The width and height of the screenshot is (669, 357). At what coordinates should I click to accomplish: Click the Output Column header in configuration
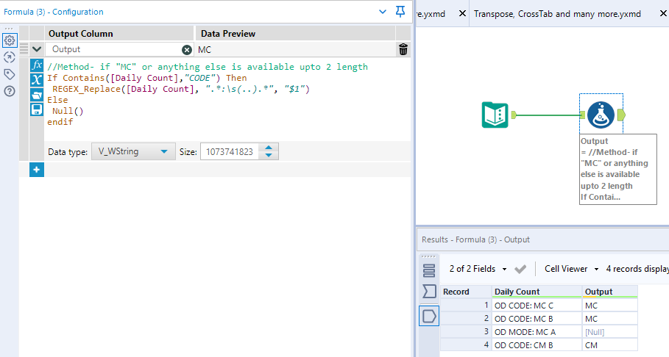click(119, 34)
